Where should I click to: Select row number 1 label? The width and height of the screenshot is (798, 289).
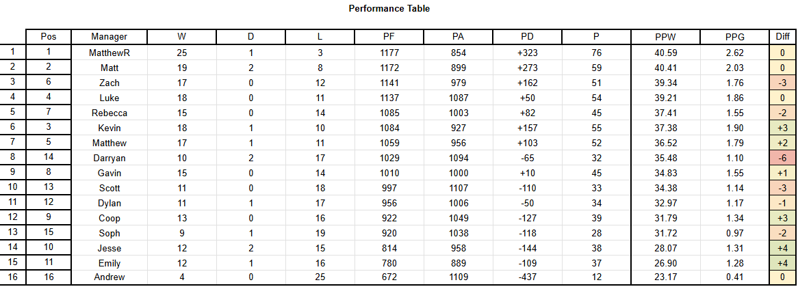13,51
